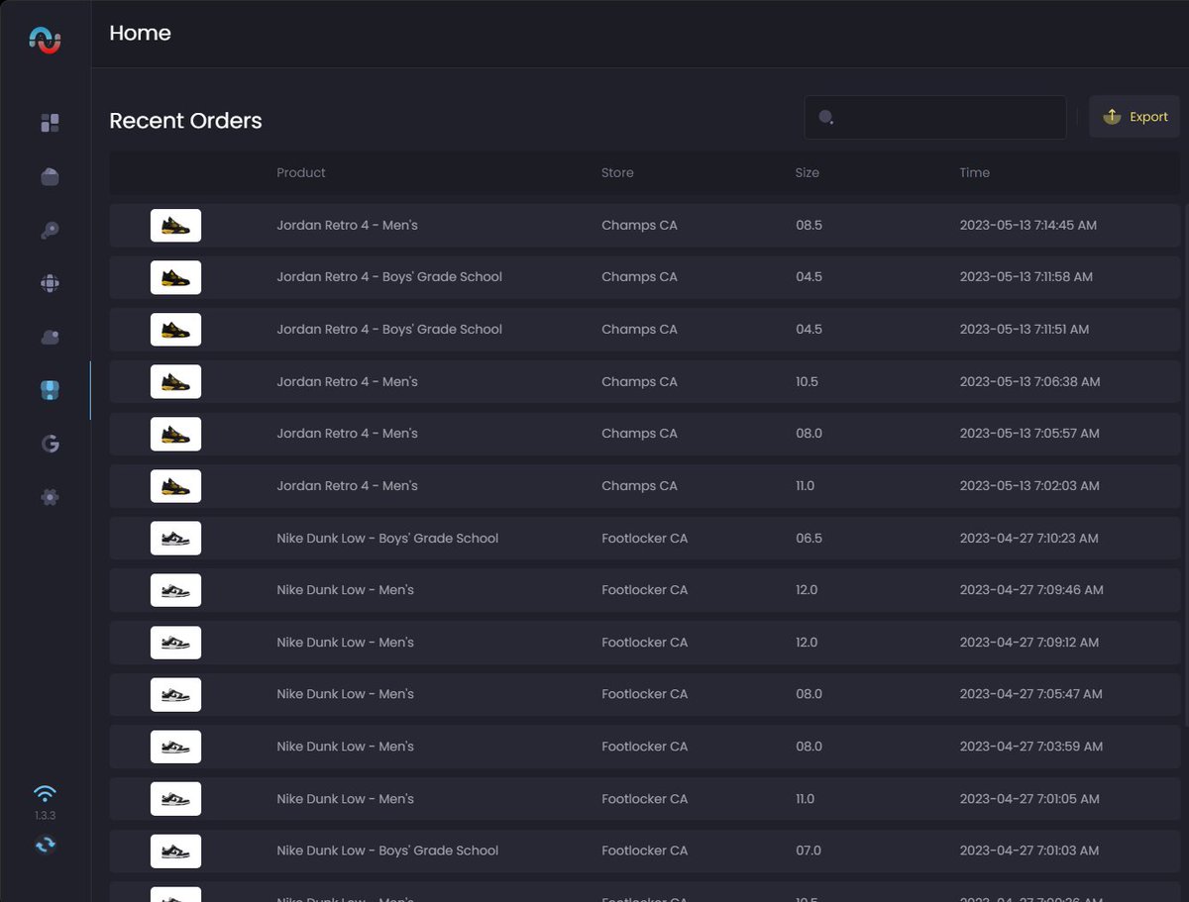Open shoe thumbnail of the 7:02:03 AM order
The image size is (1189, 902).
(x=175, y=486)
